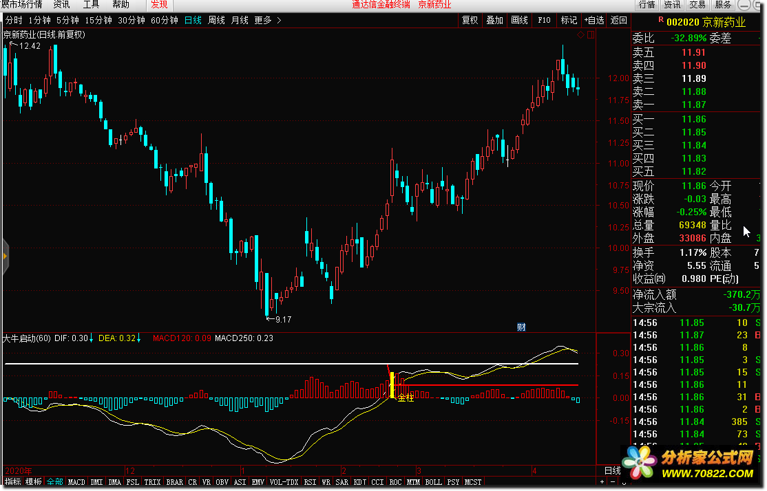
Task: Switch indicator to MCST
Action: pos(472,482)
